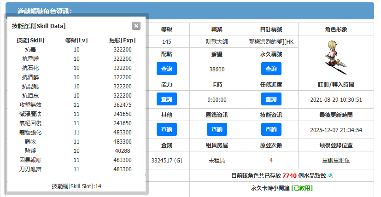The width and height of the screenshot is (381, 197).
Task: Select the 因果報應 skill name
Action: (x=30, y=160)
